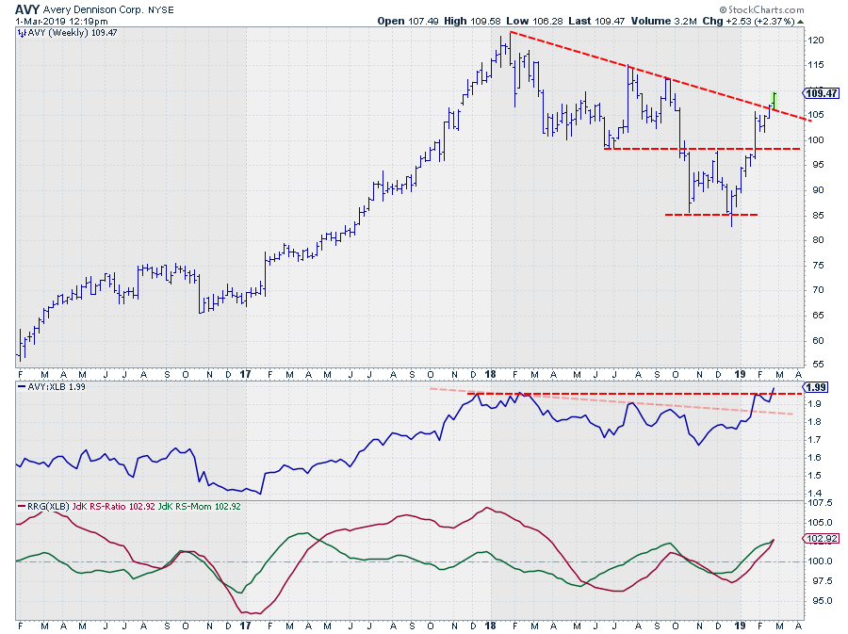Click the 109.47 price tag on the price axis
Viewport: 848px width, 634px height.
pos(821,93)
